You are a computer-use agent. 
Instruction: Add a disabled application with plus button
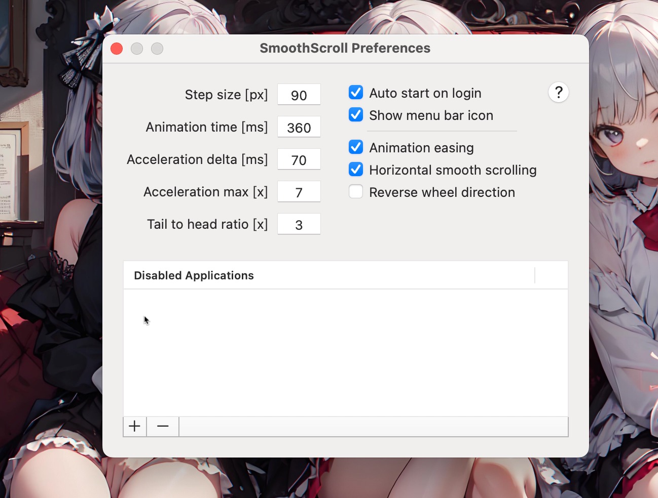click(135, 426)
